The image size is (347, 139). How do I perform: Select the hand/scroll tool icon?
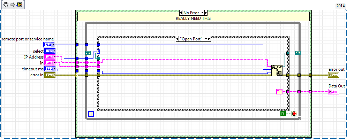click(6, 5)
